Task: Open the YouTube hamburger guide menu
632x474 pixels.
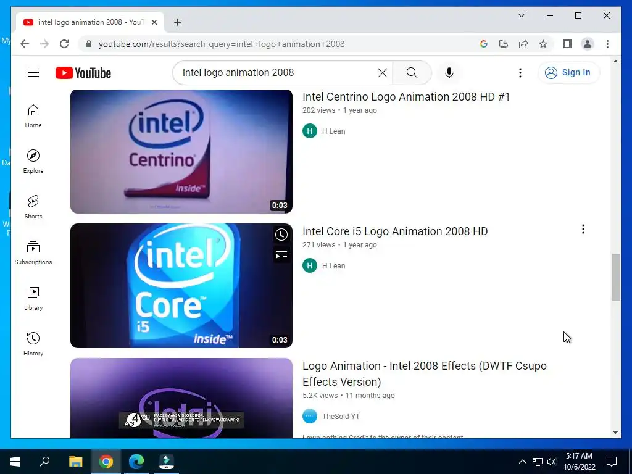Action: (x=33, y=73)
